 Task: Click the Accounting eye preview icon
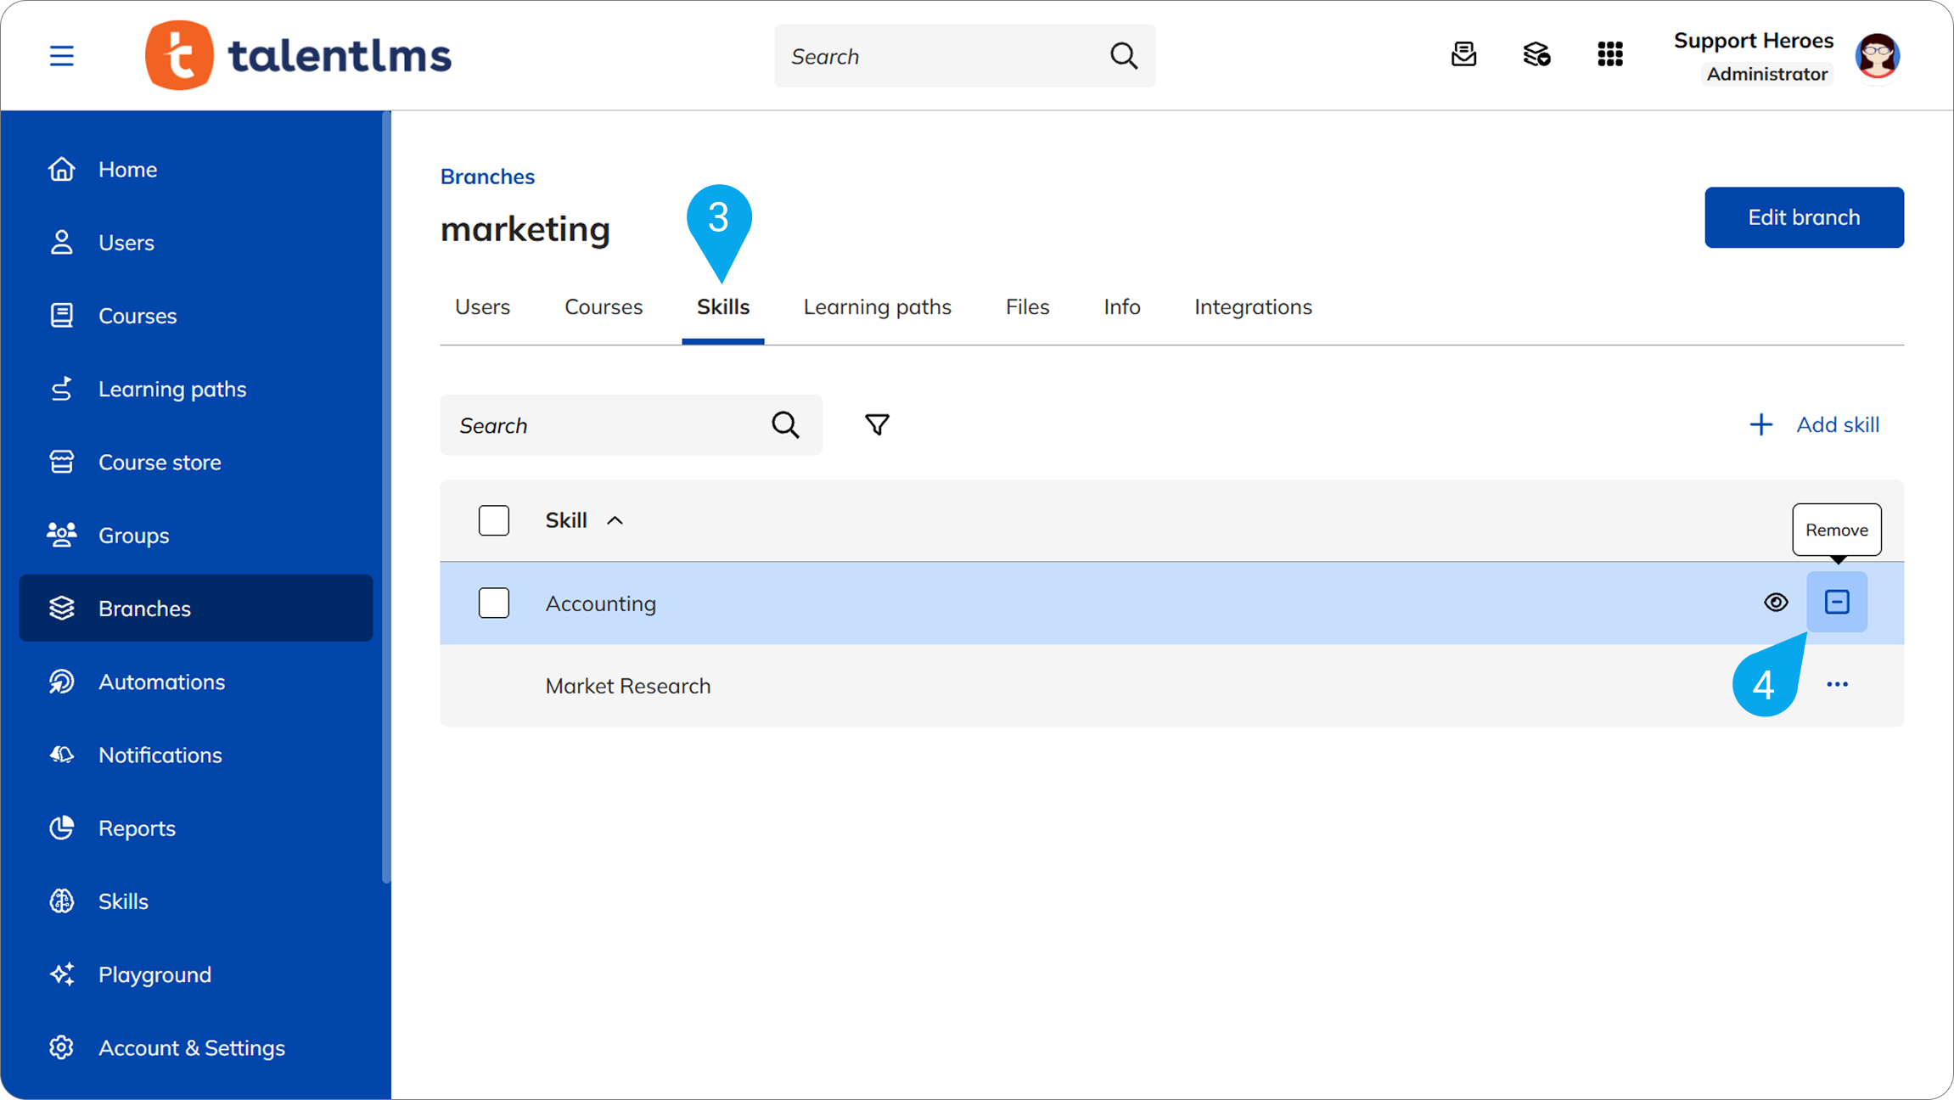(1776, 603)
